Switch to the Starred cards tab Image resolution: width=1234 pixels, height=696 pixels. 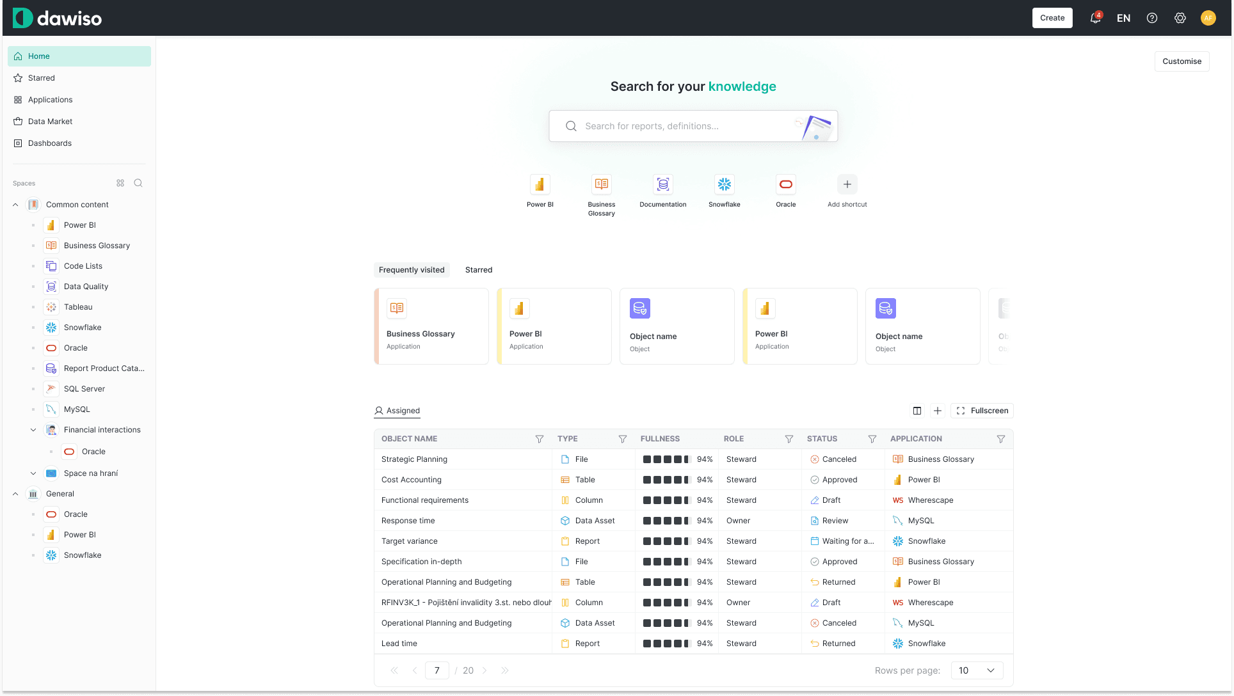pos(479,270)
